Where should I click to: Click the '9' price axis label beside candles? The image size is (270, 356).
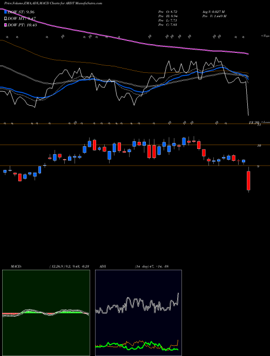click(x=259, y=167)
